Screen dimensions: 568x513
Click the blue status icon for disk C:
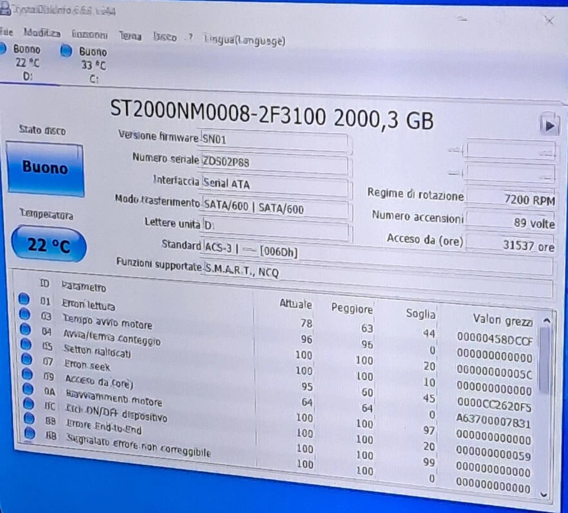pyautogui.click(x=66, y=51)
